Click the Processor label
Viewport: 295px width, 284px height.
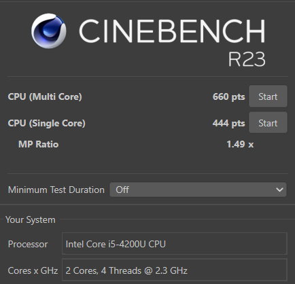point(28,244)
